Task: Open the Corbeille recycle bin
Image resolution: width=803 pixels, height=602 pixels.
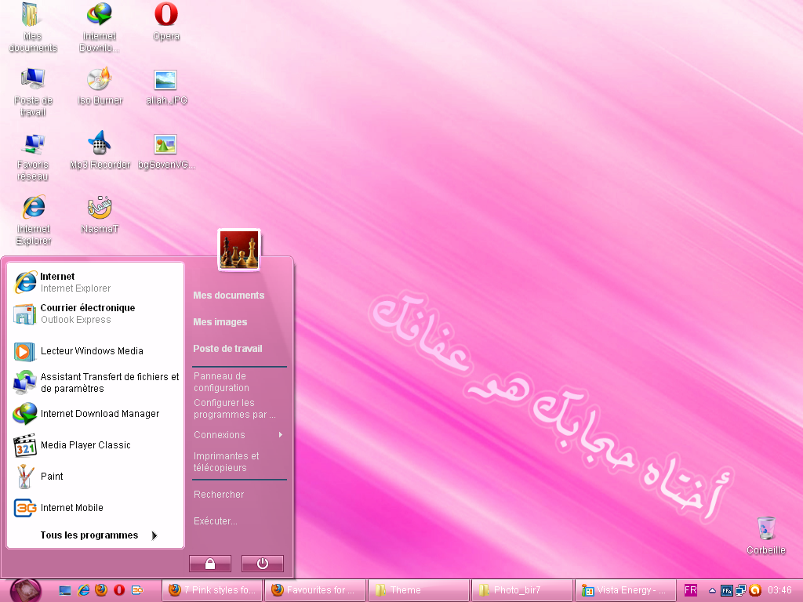Action: pos(765,529)
